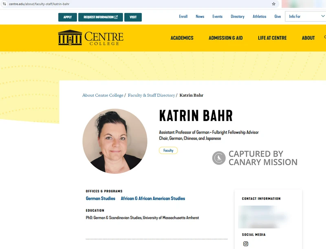
Task: Click the Chair, German, Chinese, and Japanese text
Action: 190,138
